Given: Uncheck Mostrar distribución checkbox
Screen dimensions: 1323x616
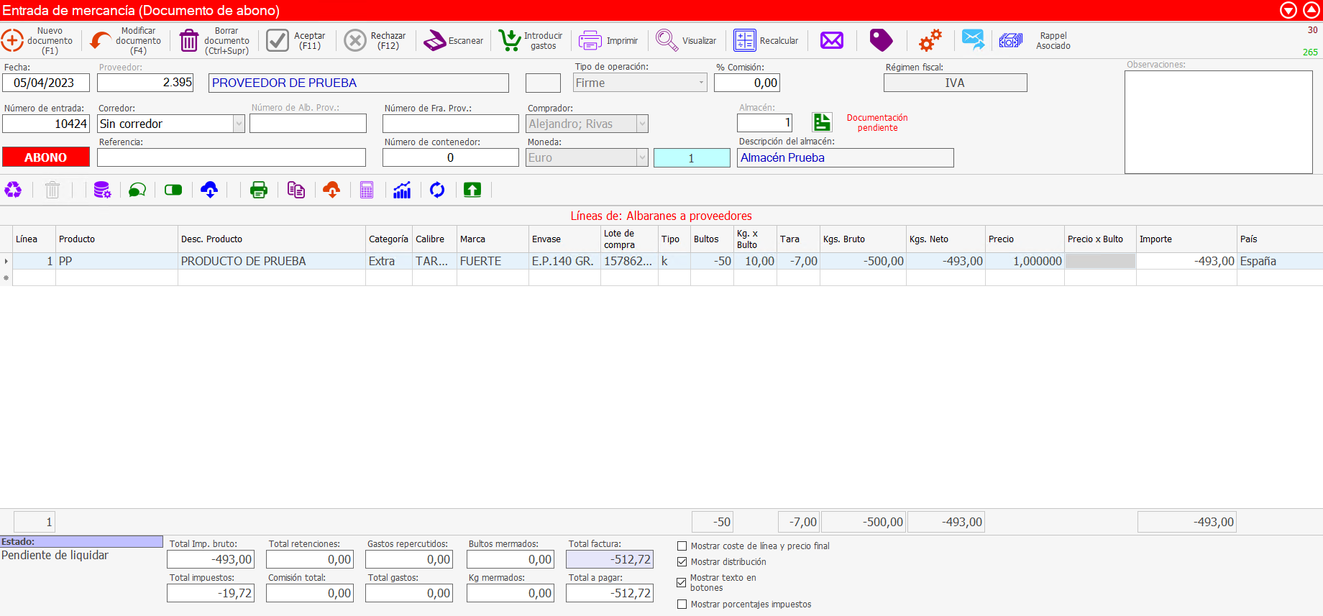Looking at the screenshot, I should pyautogui.click(x=682, y=562).
